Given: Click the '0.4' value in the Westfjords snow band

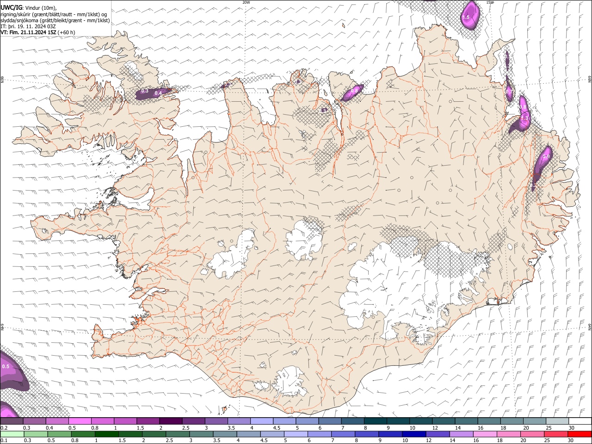Looking at the screenshot, I should tap(158, 93).
